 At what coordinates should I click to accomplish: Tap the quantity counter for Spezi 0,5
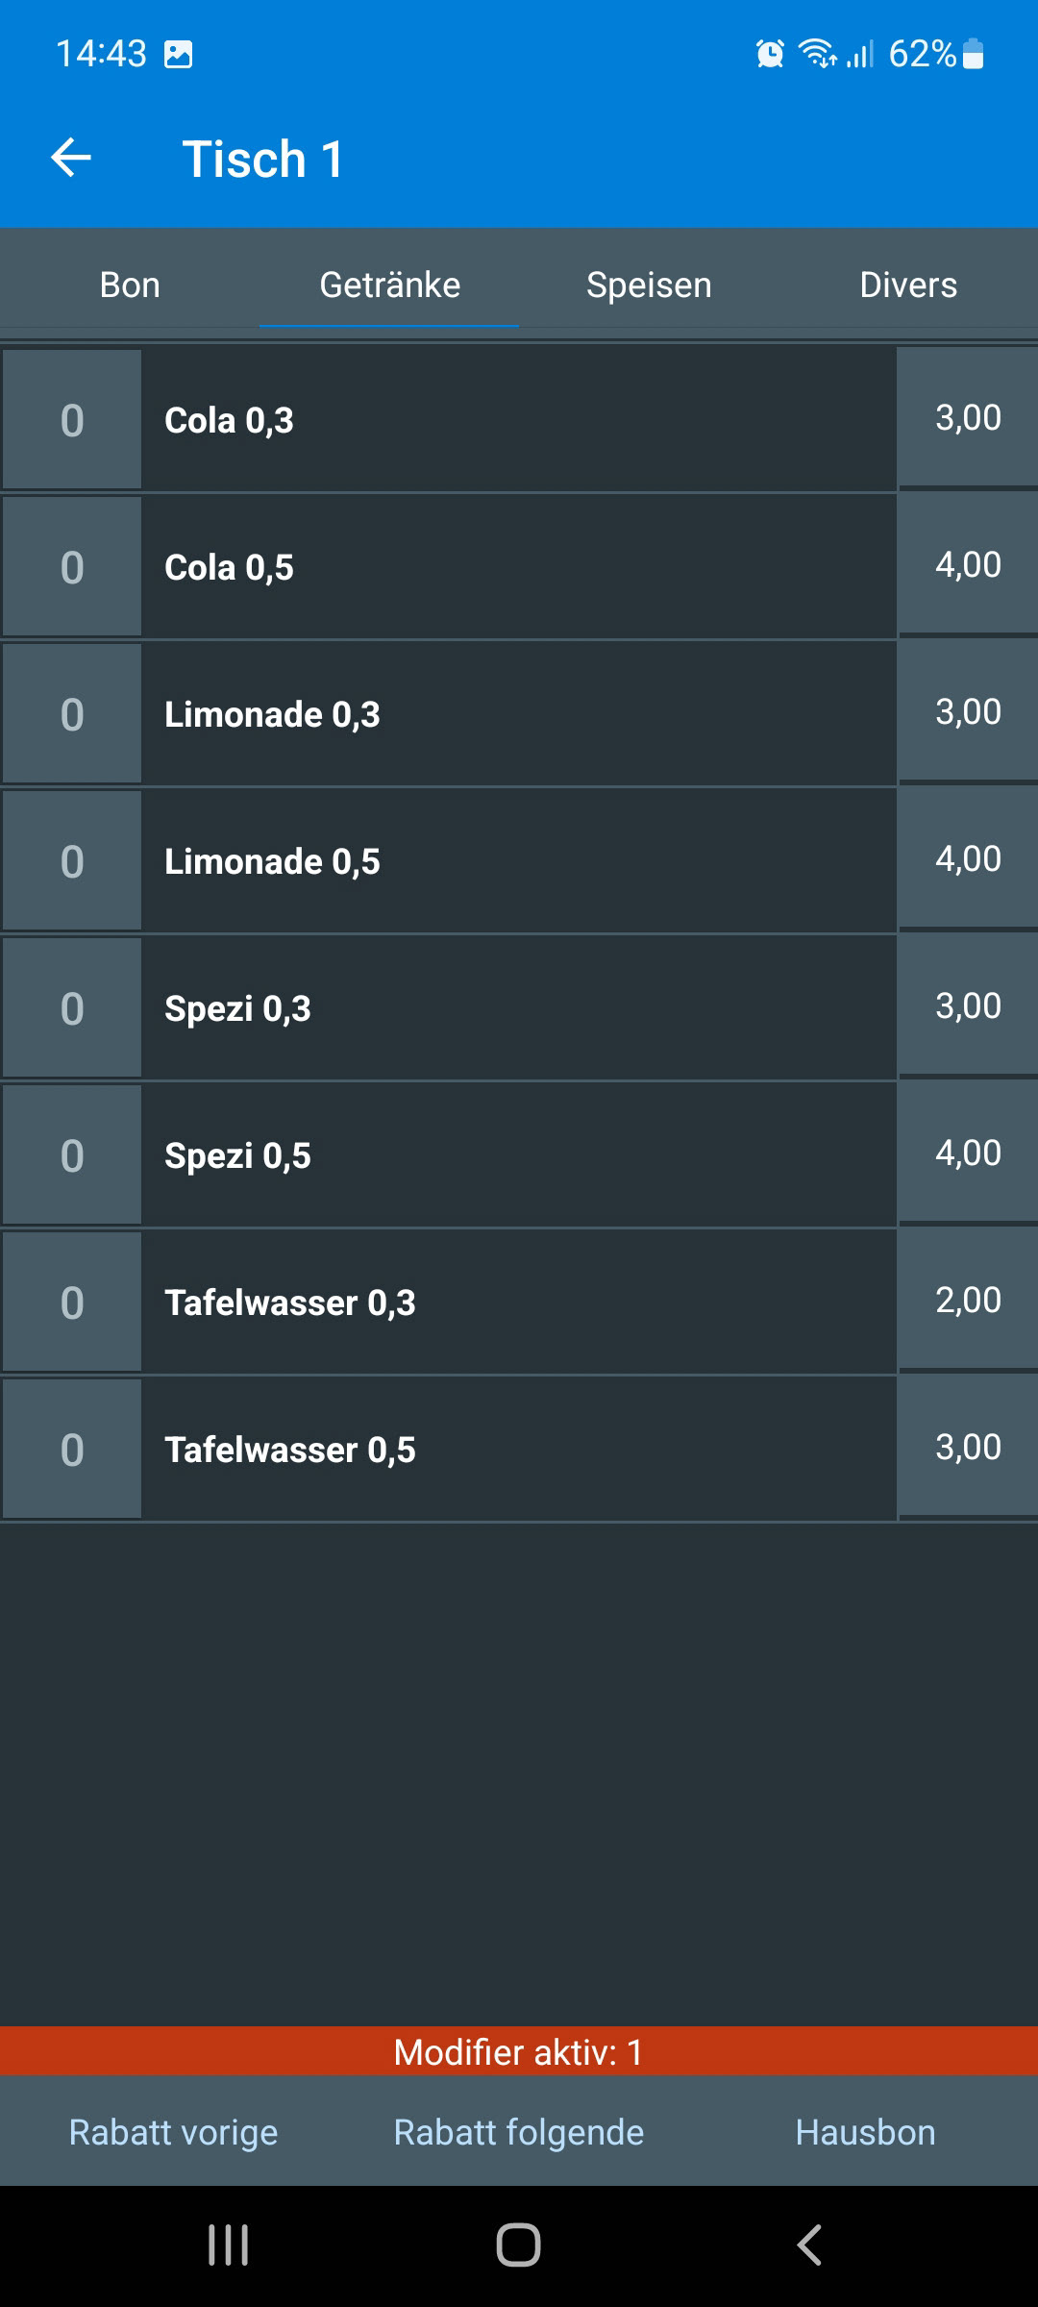(x=72, y=1155)
